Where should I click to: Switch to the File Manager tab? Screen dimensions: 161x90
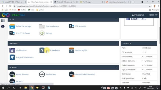(x=91, y=2)
